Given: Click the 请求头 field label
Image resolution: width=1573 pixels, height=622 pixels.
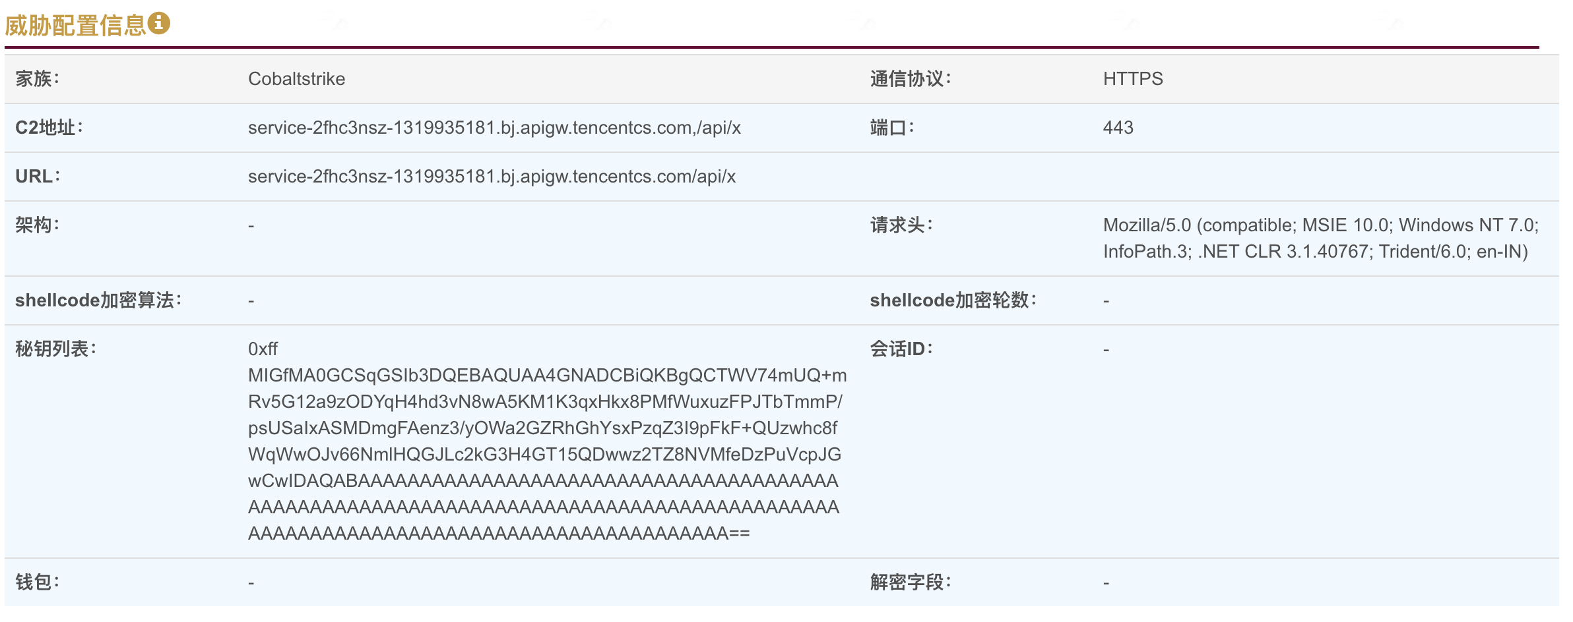Looking at the screenshot, I should click(x=901, y=225).
